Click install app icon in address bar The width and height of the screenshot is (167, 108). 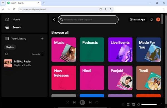click(101, 9)
